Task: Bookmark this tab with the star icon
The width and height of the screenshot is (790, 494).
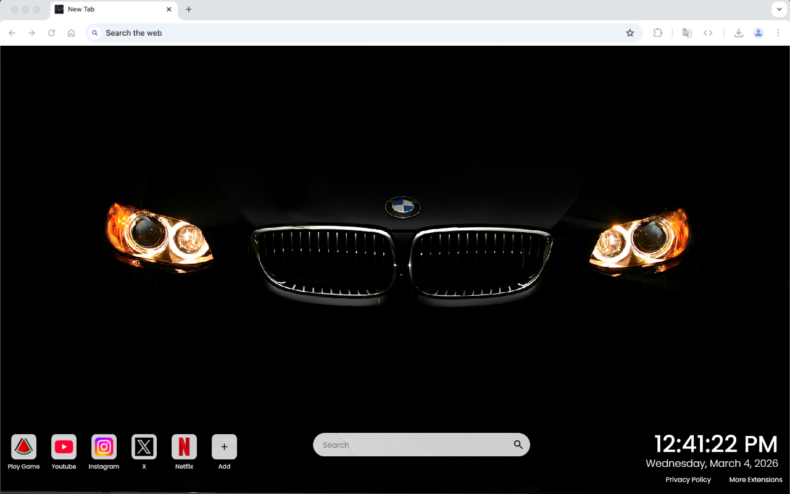Action: click(x=630, y=33)
